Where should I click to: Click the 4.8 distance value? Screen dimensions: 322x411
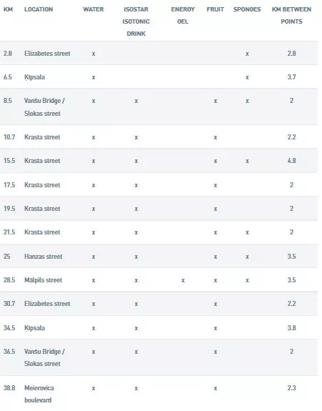click(x=291, y=160)
